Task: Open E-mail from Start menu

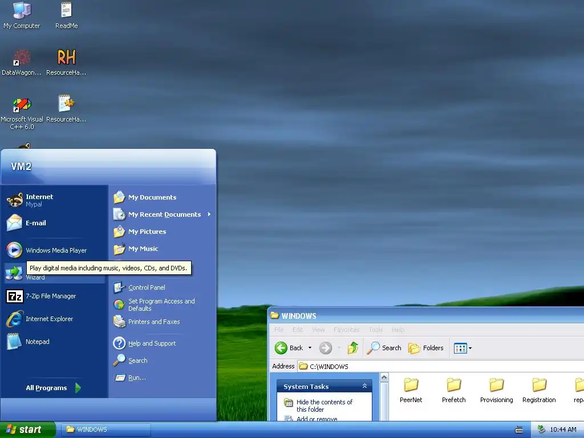Action: tap(54, 223)
